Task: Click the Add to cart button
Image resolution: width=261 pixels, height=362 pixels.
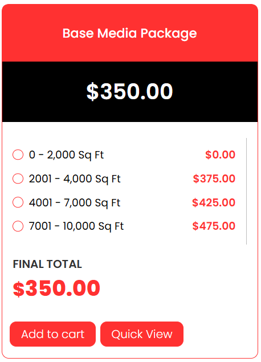Action: tap(52, 334)
